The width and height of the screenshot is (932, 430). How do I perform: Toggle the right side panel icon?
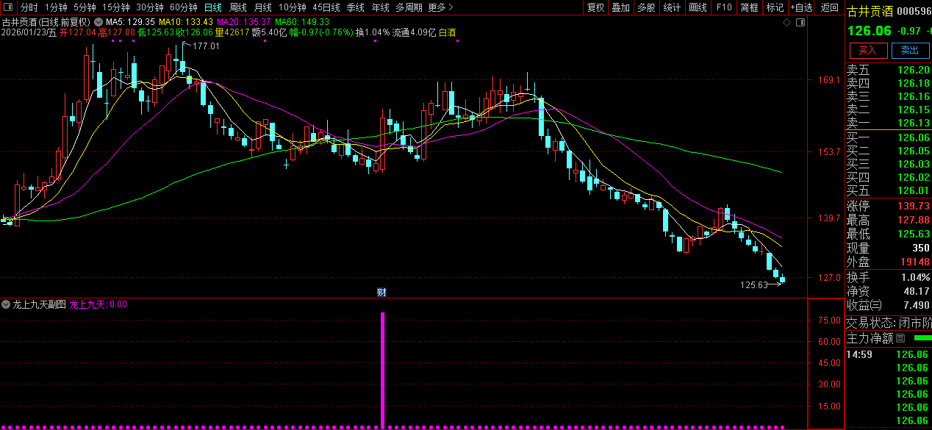click(x=801, y=23)
